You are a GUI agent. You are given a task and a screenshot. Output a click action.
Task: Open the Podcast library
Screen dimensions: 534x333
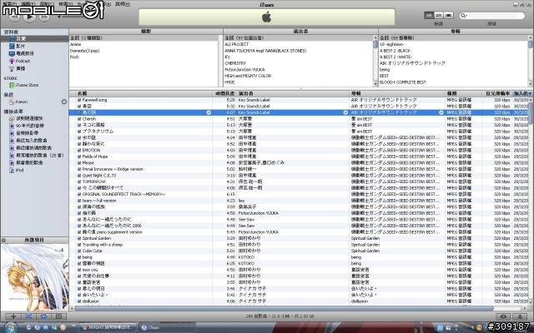[23, 61]
